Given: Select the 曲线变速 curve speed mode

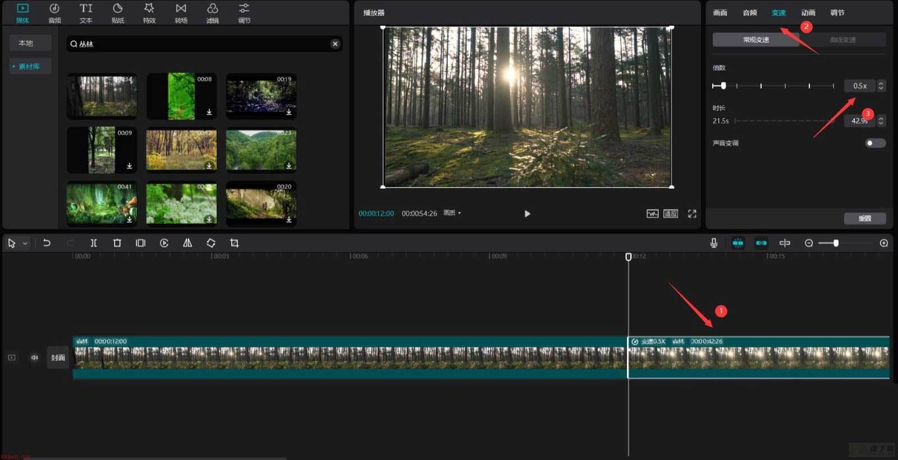Looking at the screenshot, I should pos(843,40).
